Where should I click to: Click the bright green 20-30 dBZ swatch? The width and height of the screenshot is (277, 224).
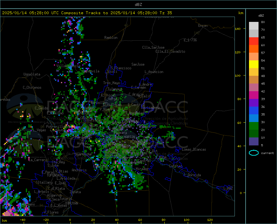click(x=254, y=126)
